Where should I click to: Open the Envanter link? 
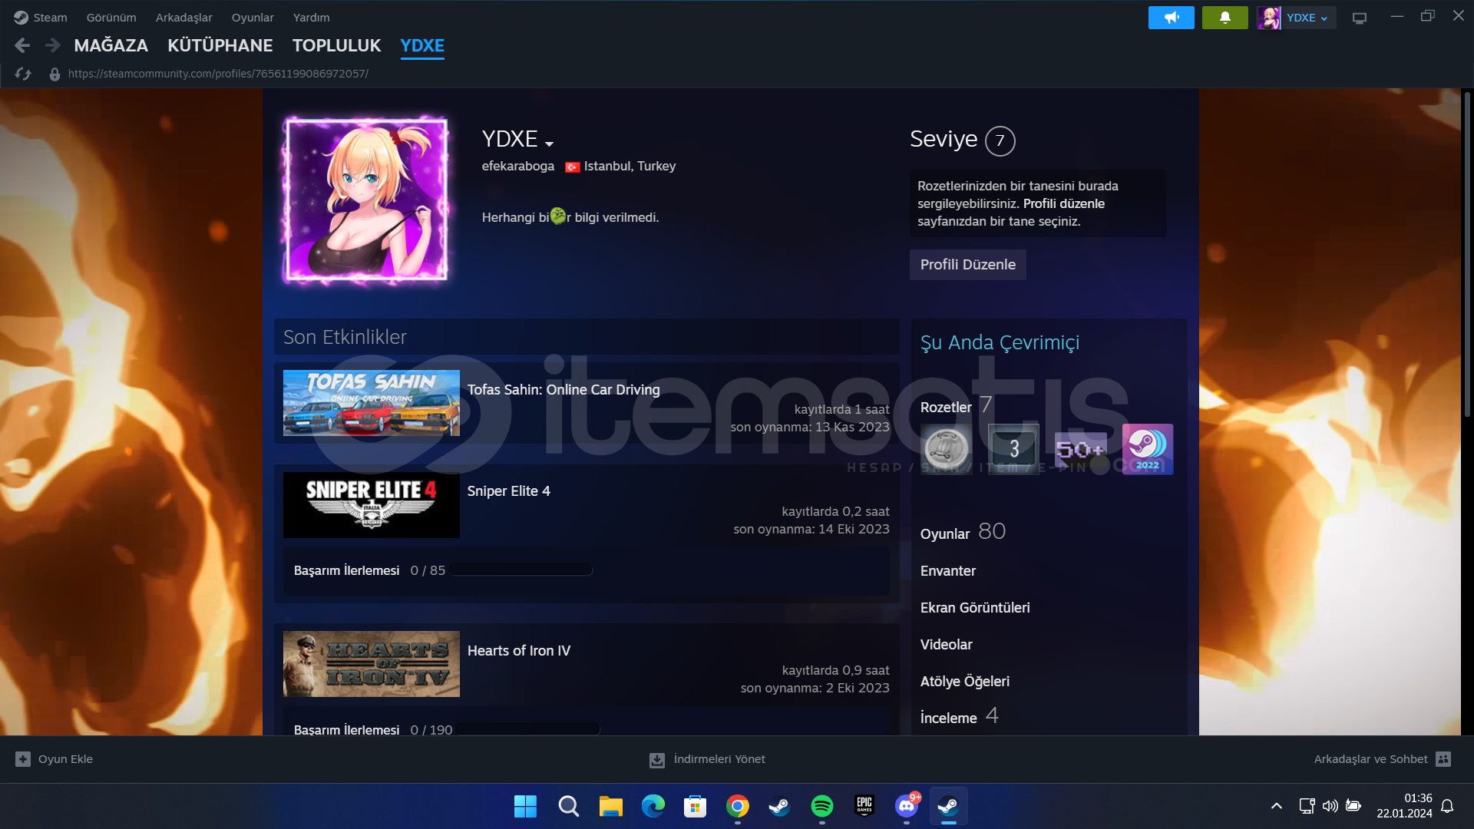click(948, 571)
